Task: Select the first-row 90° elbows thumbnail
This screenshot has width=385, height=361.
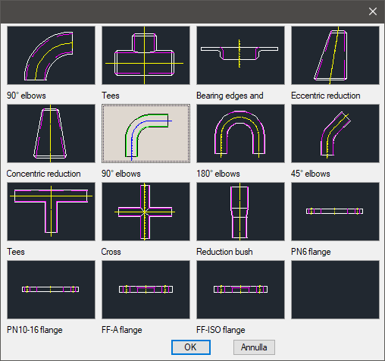Action: tap(51, 55)
